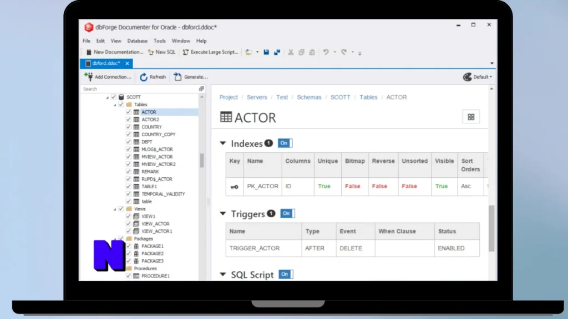This screenshot has height=319, width=568.
Task: Click the Generate documentation button
Action: click(x=191, y=76)
